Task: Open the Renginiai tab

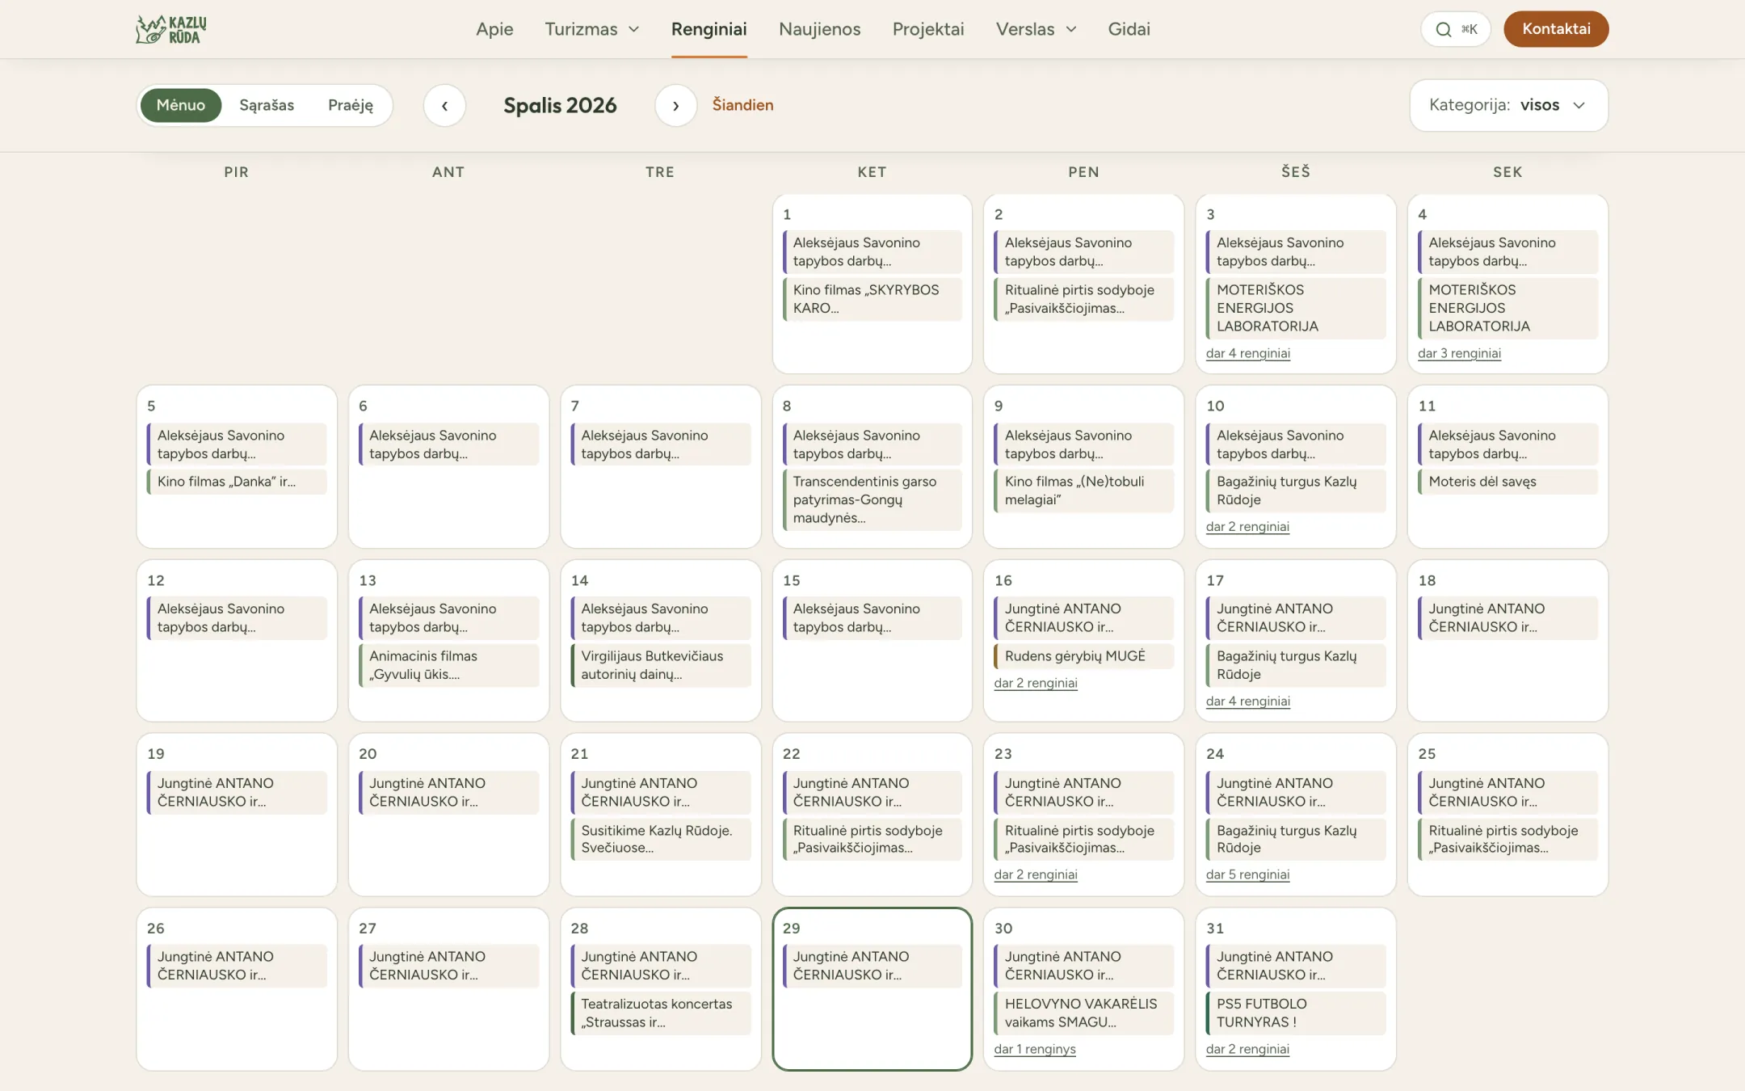Action: pos(709,29)
